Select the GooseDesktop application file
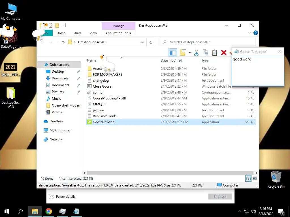Screen dimensions: 290x217 (x=170, y=122)
